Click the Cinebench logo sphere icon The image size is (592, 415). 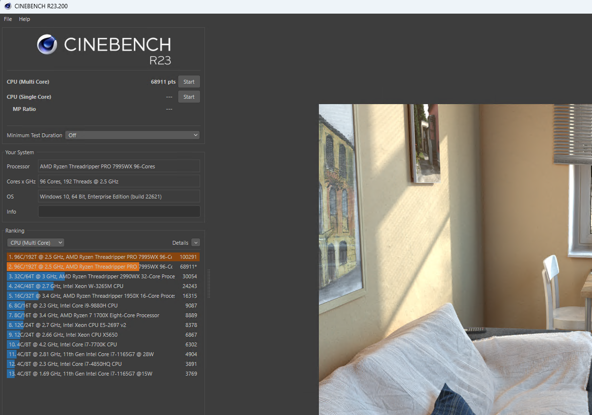[x=47, y=44]
